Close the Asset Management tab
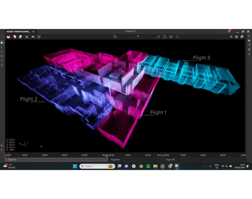252x199 pixels. [33, 31]
